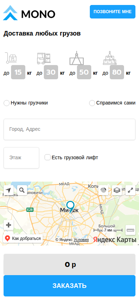Screen dimensions: 139x300
Task: Click the map geolocation arrow icon
Action: (x=9, y=190)
